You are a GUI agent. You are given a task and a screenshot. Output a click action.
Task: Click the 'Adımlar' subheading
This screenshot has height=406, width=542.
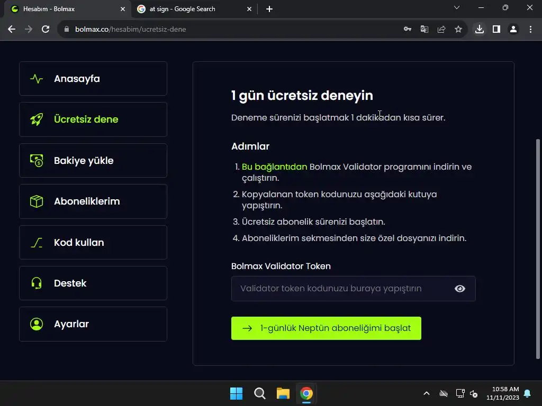pyautogui.click(x=250, y=146)
